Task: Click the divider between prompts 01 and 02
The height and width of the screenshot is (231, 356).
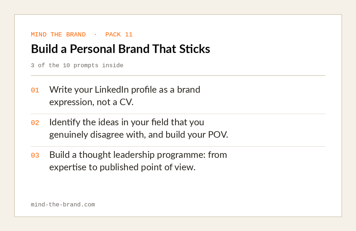Action: tap(178, 114)
